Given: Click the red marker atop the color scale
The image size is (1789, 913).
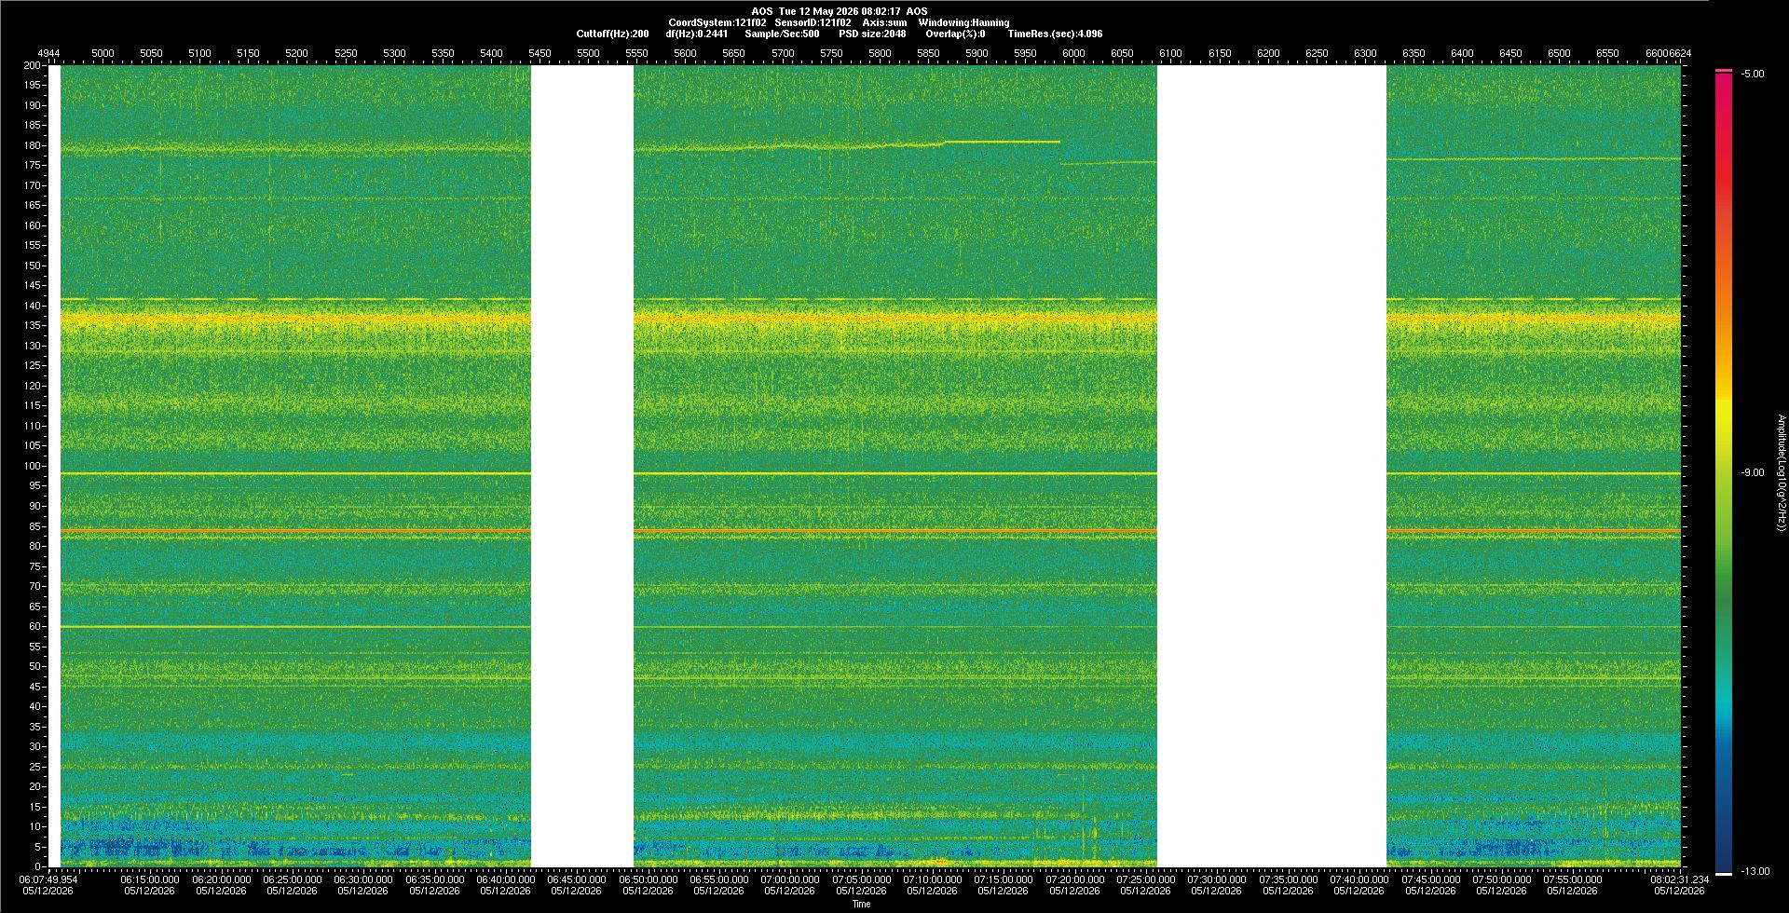Looking at the screenshot, I should (1724, 71).
